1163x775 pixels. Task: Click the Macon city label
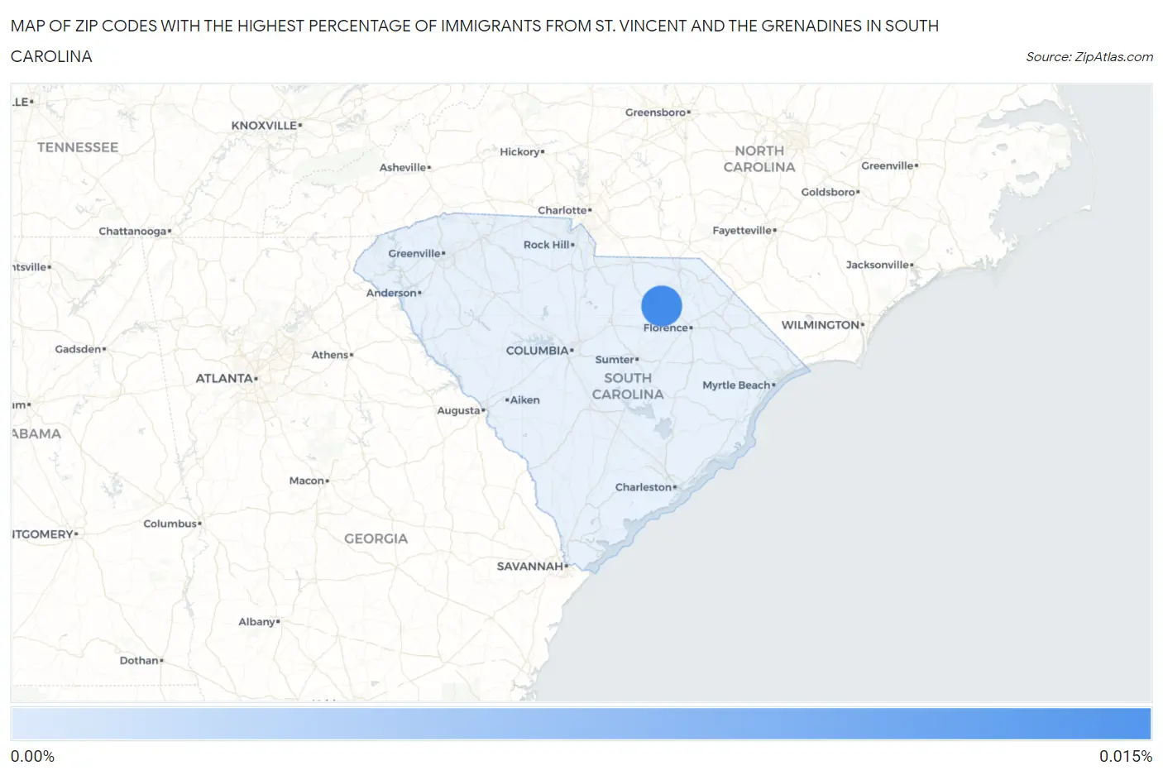coord(307,481)
